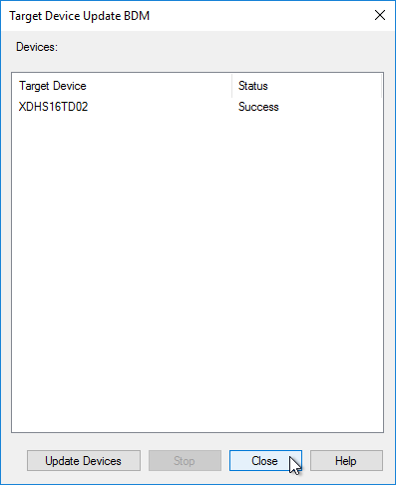This screenshot has height=485, width=396.
Task: Click the greyed-out Stop button
Action: click(185, 461)
